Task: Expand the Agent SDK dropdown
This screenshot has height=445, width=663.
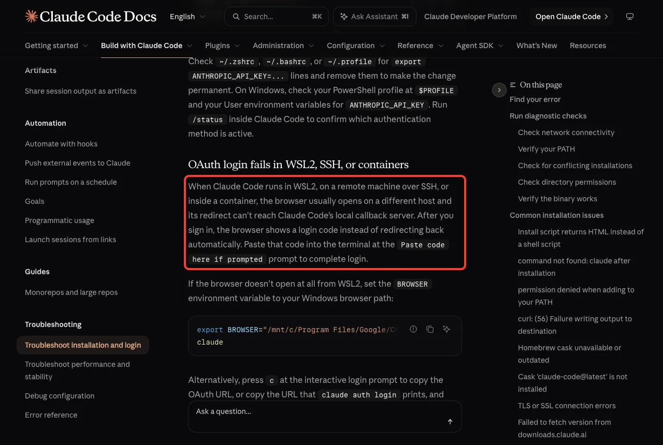Action: pyautogui.click(x=480, y=46)
